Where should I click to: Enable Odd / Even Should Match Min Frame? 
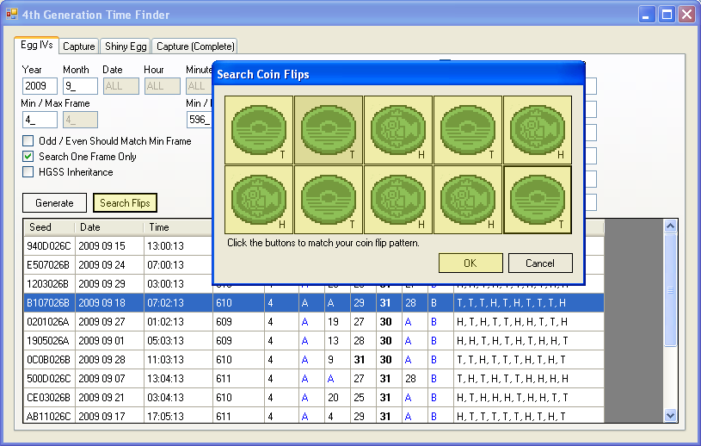[28, 141]
